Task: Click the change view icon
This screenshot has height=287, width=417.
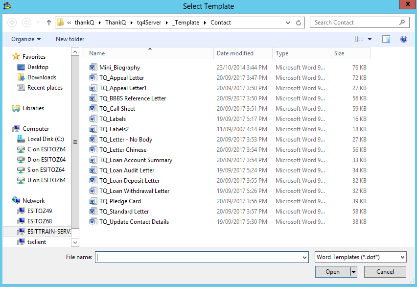Action: [359, 39]
